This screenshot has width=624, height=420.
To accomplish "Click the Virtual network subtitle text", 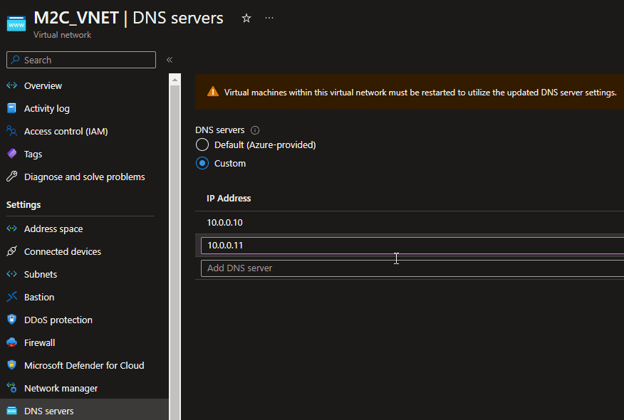I will tap(63, 35).
